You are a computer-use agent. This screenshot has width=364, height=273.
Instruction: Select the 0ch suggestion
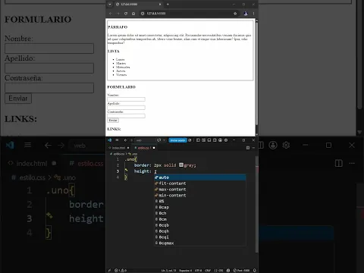point(200,213)
